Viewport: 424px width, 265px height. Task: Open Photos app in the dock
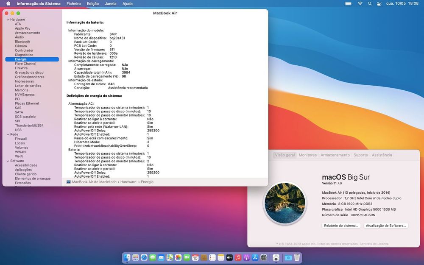[x=178, y=258]
